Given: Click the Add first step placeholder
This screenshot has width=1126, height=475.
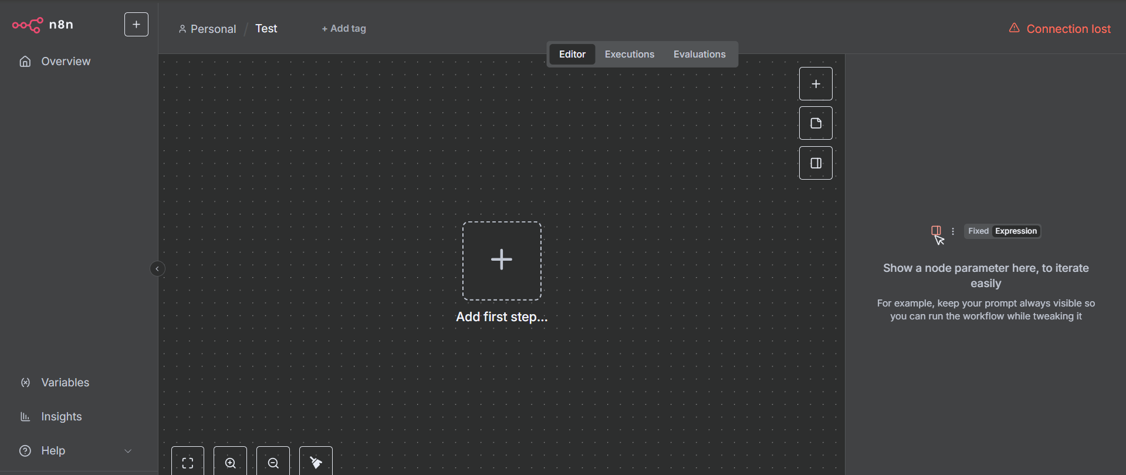Looking at the screenshot, I should 502,261.
